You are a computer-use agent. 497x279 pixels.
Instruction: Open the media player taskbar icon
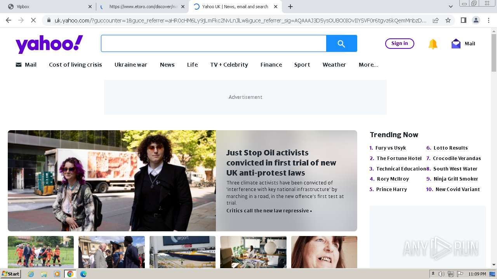pos(57,274)
